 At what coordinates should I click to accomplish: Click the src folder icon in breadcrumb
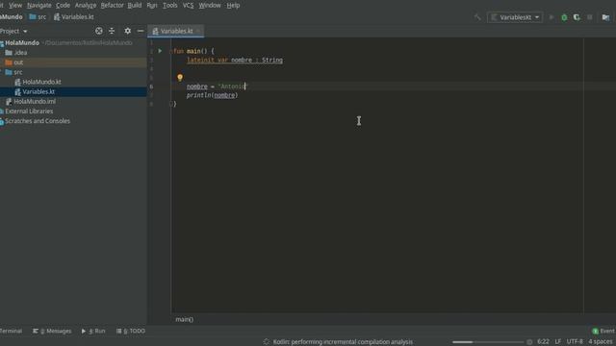pyautogui.click(x=33, y=17)
